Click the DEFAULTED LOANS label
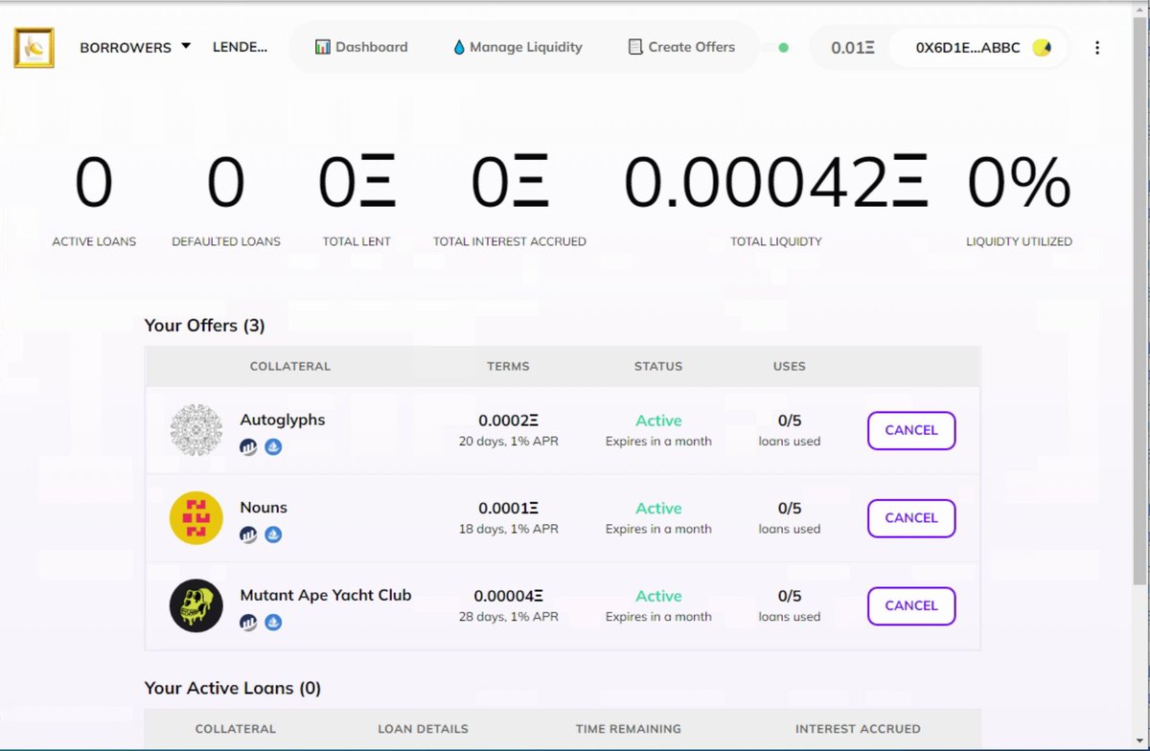Screen dimensions: 1150x751 click(x=226, y=241)
